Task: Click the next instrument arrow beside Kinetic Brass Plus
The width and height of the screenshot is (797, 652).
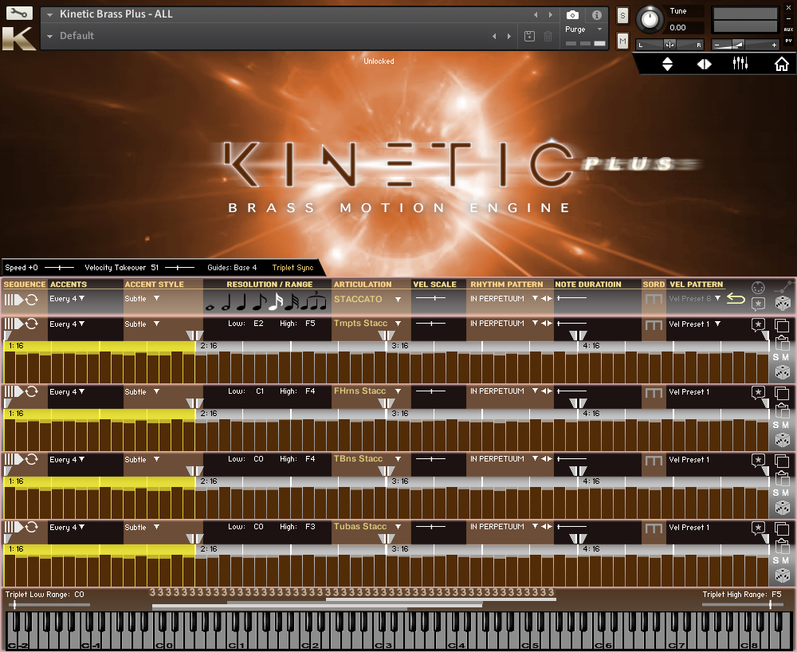Action: click(x=551, y=15)
